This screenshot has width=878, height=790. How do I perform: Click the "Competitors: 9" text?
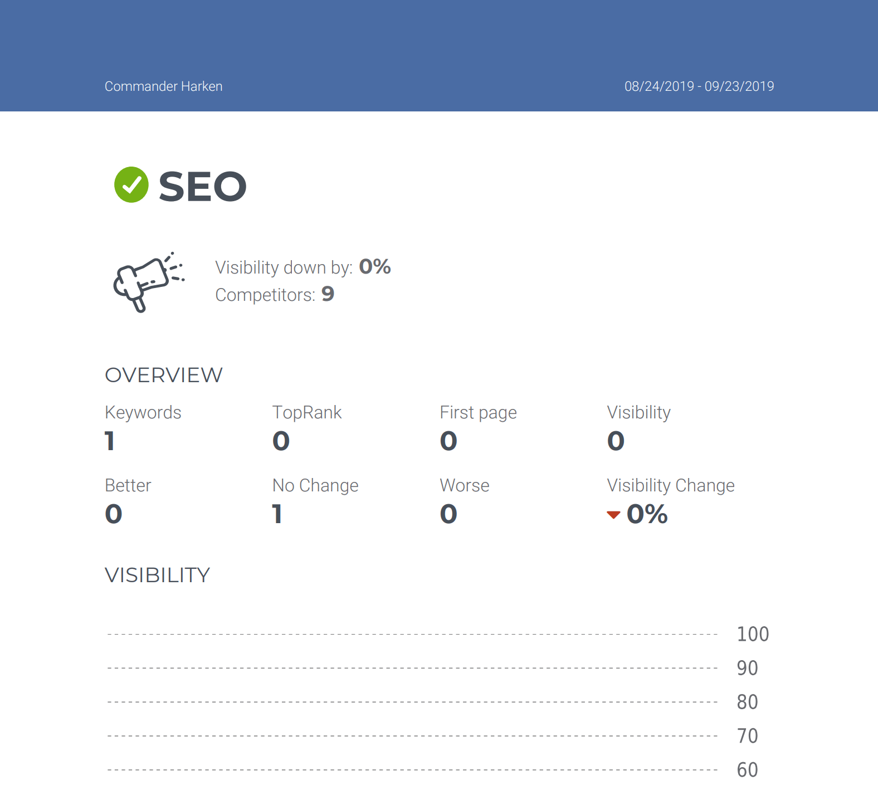(x=274, y=294)
